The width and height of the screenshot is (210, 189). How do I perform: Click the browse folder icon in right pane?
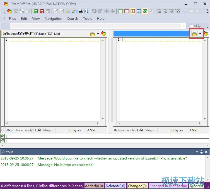tap(195, 34)
